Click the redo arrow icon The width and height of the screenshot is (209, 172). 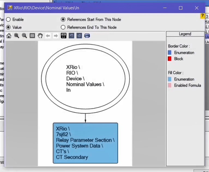[79, 36]
